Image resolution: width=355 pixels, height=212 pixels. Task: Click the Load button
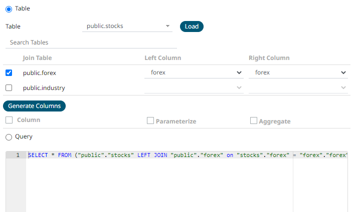coord(192,26)
